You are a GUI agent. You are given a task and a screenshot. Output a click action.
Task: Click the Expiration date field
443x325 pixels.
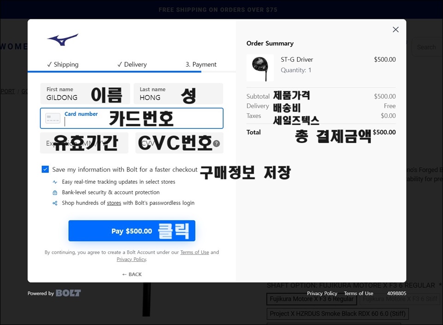coord(84,143)
